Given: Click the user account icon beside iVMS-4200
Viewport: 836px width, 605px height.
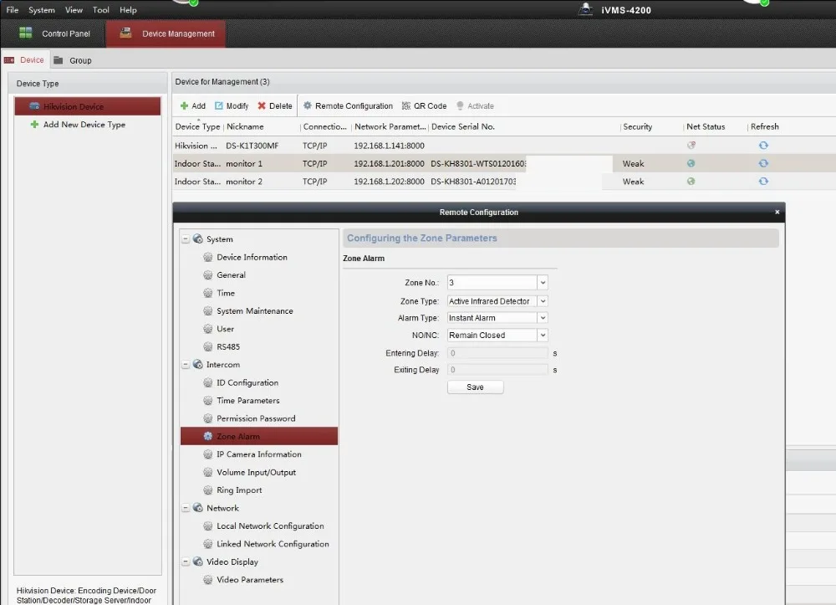Looking at the screenshot, I should (x=586, y=9).
